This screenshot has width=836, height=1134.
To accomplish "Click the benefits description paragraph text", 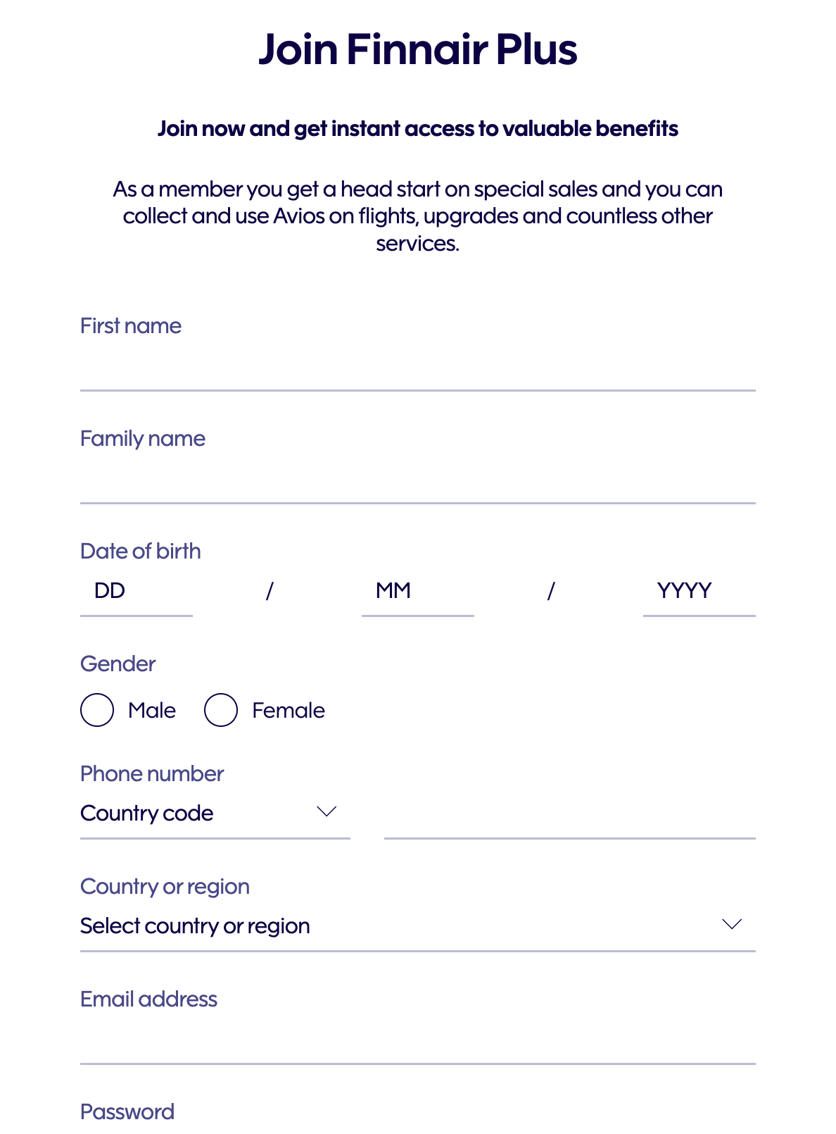I will coord(418,217).
